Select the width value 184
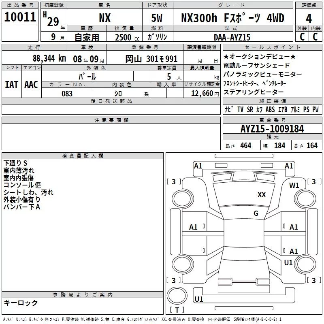Viewport: 324px width, 324px height. 279,146
